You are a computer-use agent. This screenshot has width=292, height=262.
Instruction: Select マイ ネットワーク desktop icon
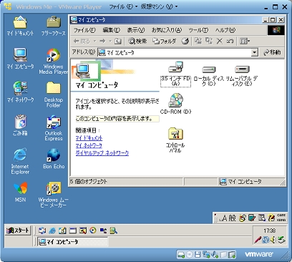(x=20, y=92)
